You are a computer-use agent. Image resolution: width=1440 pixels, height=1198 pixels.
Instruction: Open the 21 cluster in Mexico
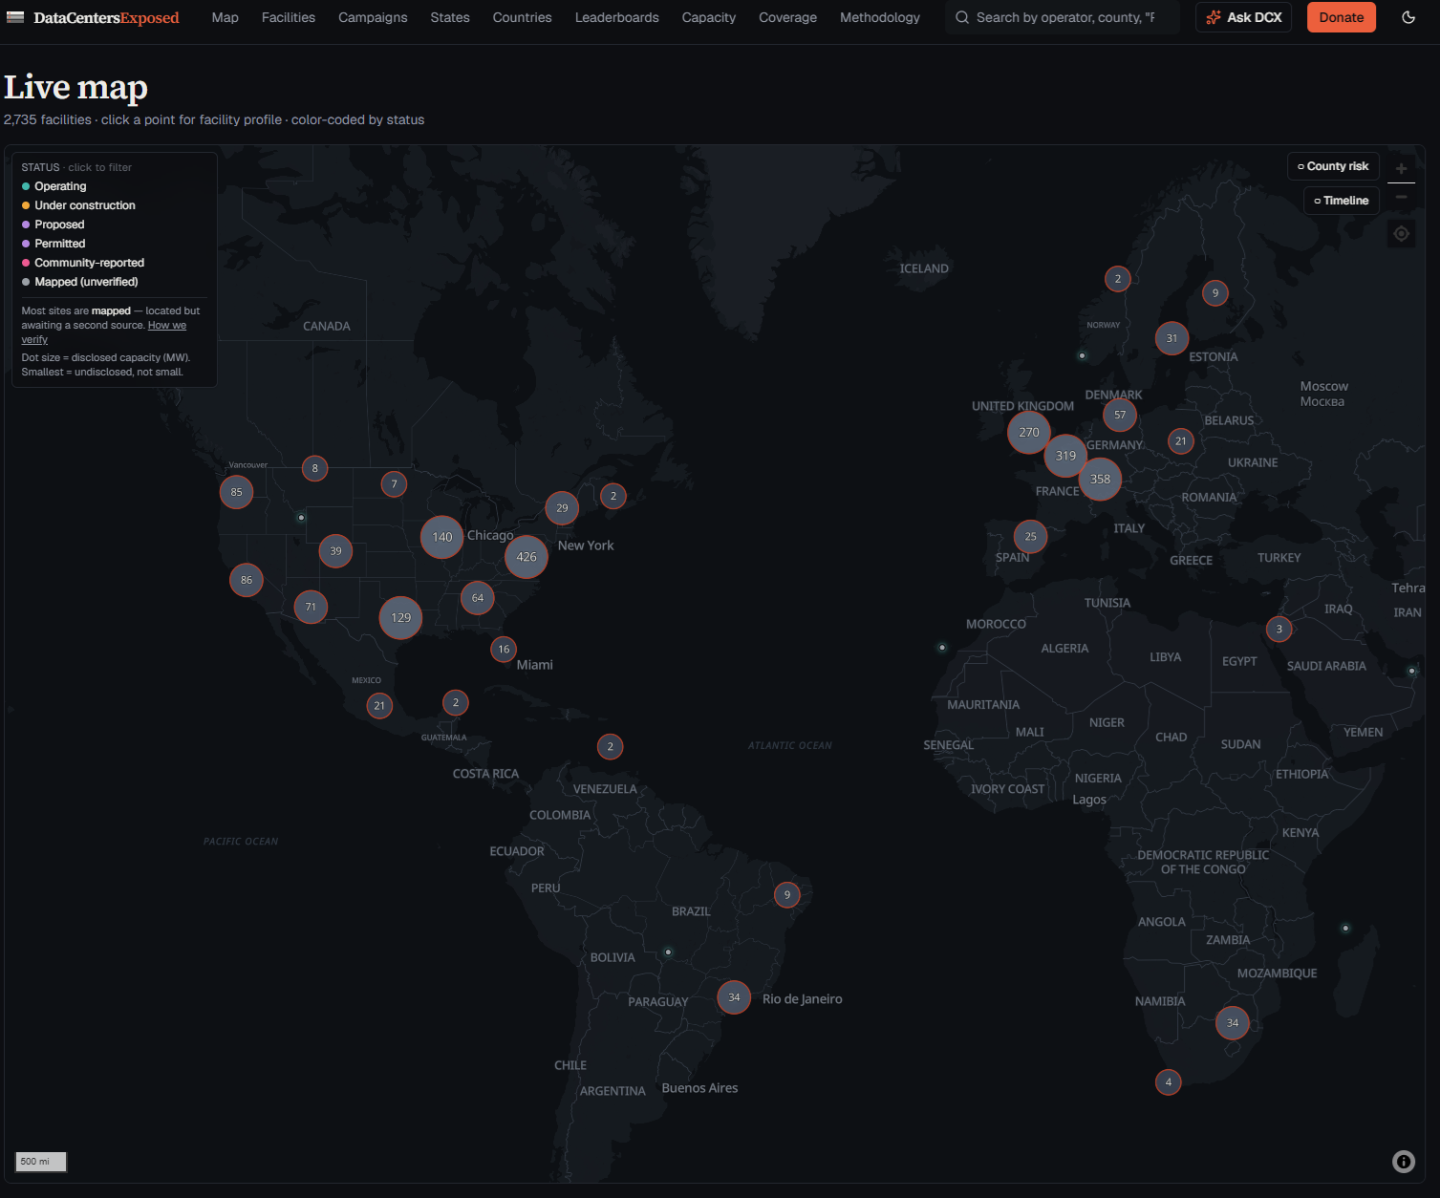click(x=379, y=706)
